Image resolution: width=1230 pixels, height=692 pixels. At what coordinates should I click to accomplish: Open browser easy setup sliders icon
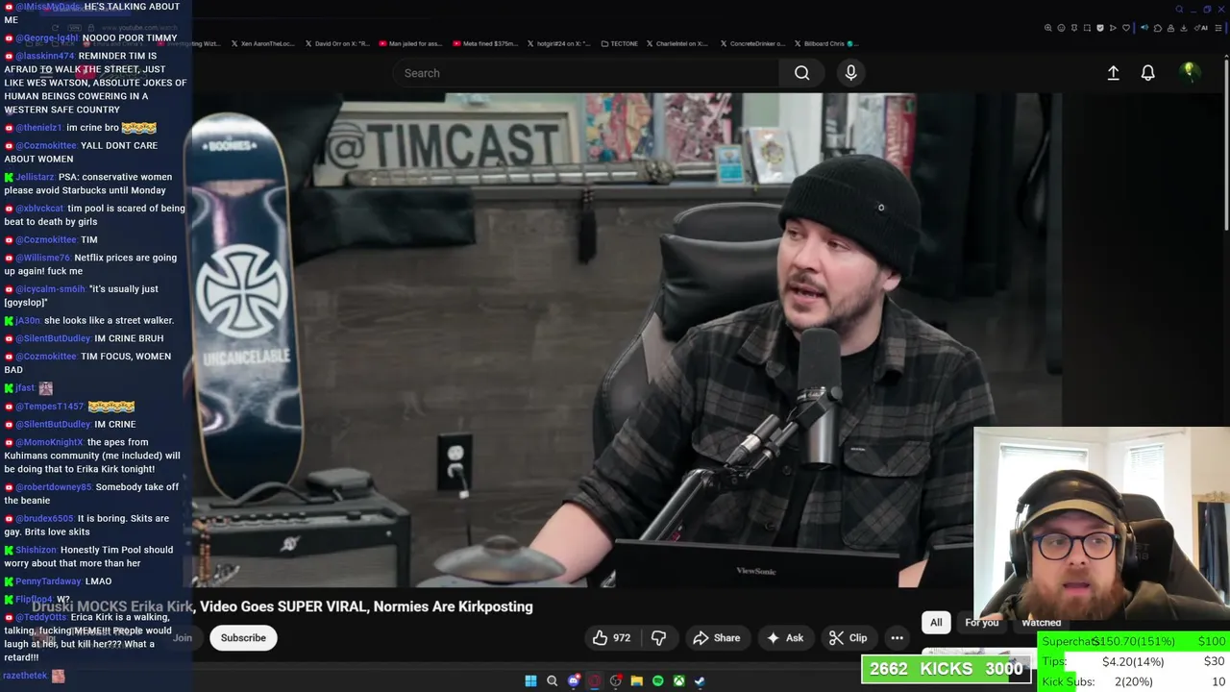[x=1218, y=28]
